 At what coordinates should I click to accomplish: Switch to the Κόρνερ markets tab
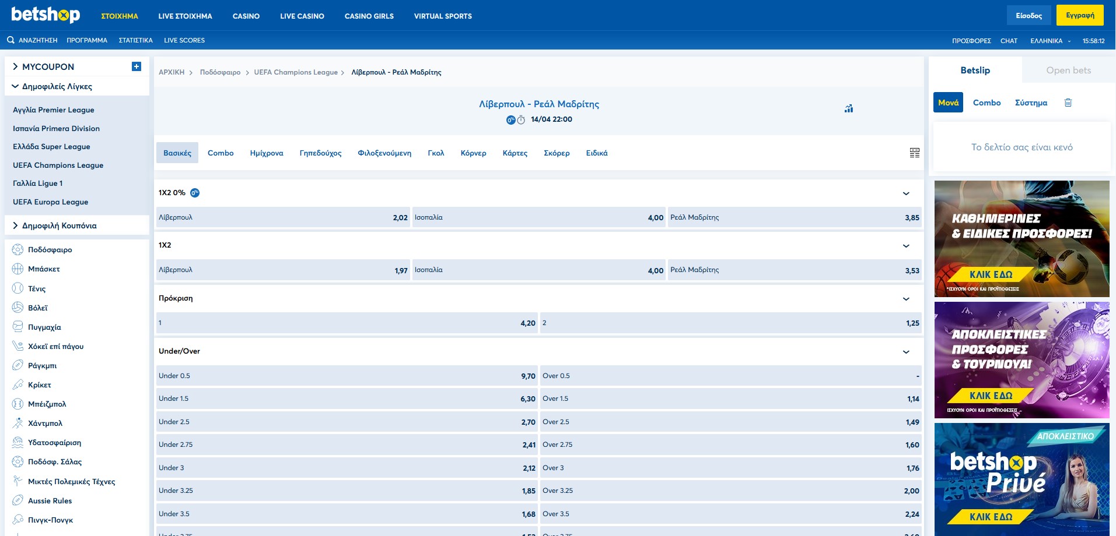473,153
